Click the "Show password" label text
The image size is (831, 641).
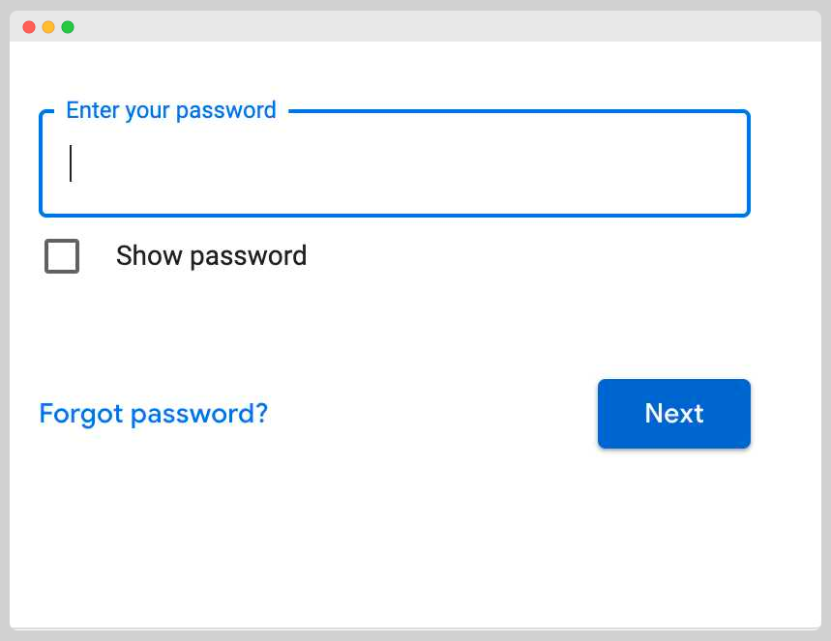pos(211,256)
